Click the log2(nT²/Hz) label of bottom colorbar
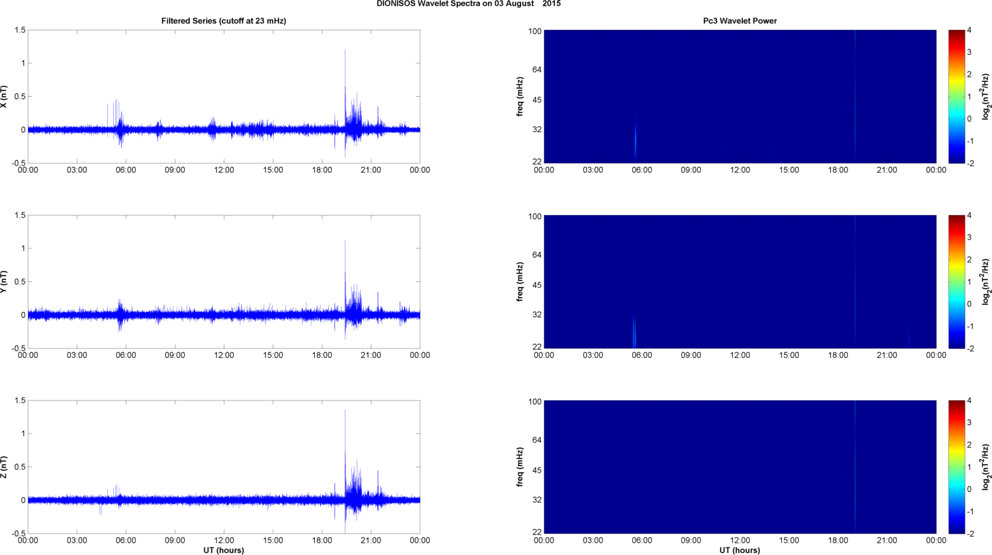The image size is (992, 555). tap(985, 467)
